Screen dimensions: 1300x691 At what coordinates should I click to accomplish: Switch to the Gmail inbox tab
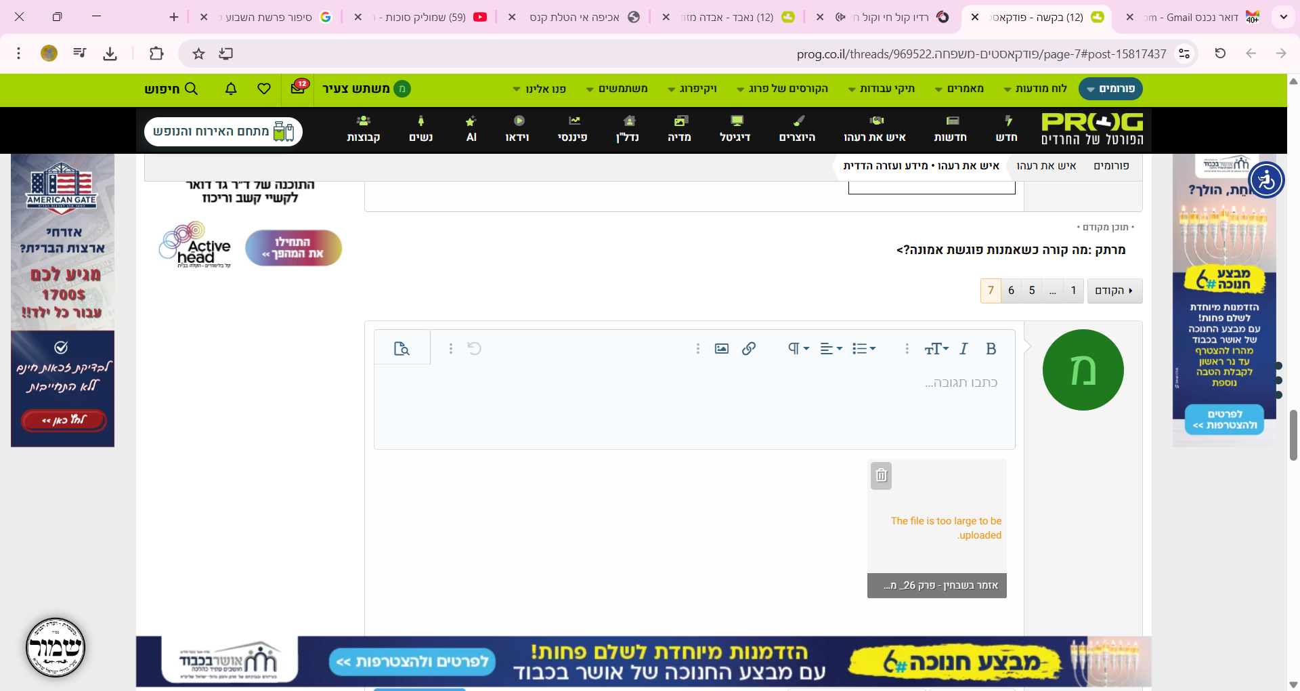tap(1192, 17)
